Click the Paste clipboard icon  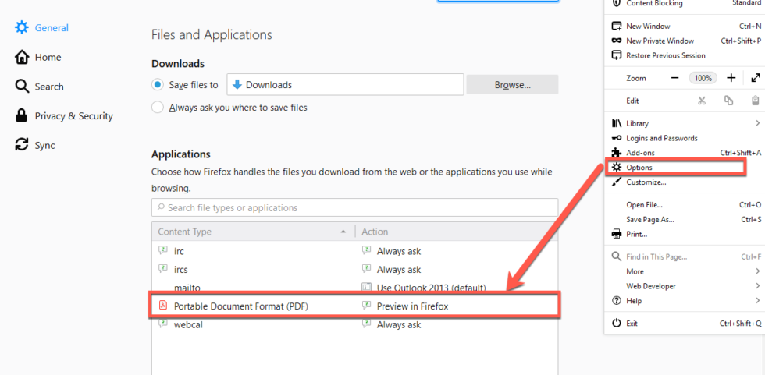pos(756,101)
